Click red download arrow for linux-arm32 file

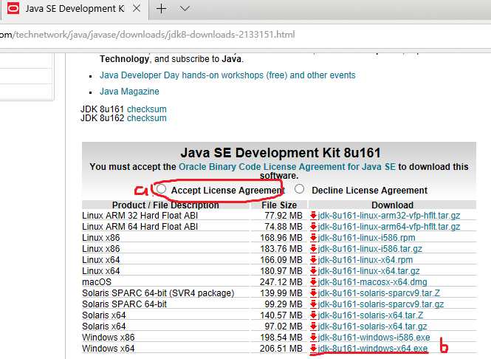pyautogui.click(x=313, y=216)
